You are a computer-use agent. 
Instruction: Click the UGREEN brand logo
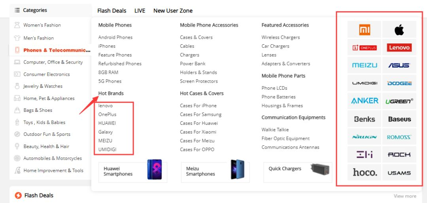point(399,101)
